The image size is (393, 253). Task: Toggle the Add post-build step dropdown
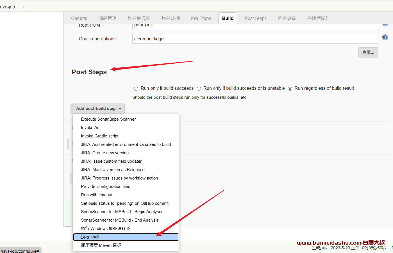pyautogui.click(x=98, y=109)
